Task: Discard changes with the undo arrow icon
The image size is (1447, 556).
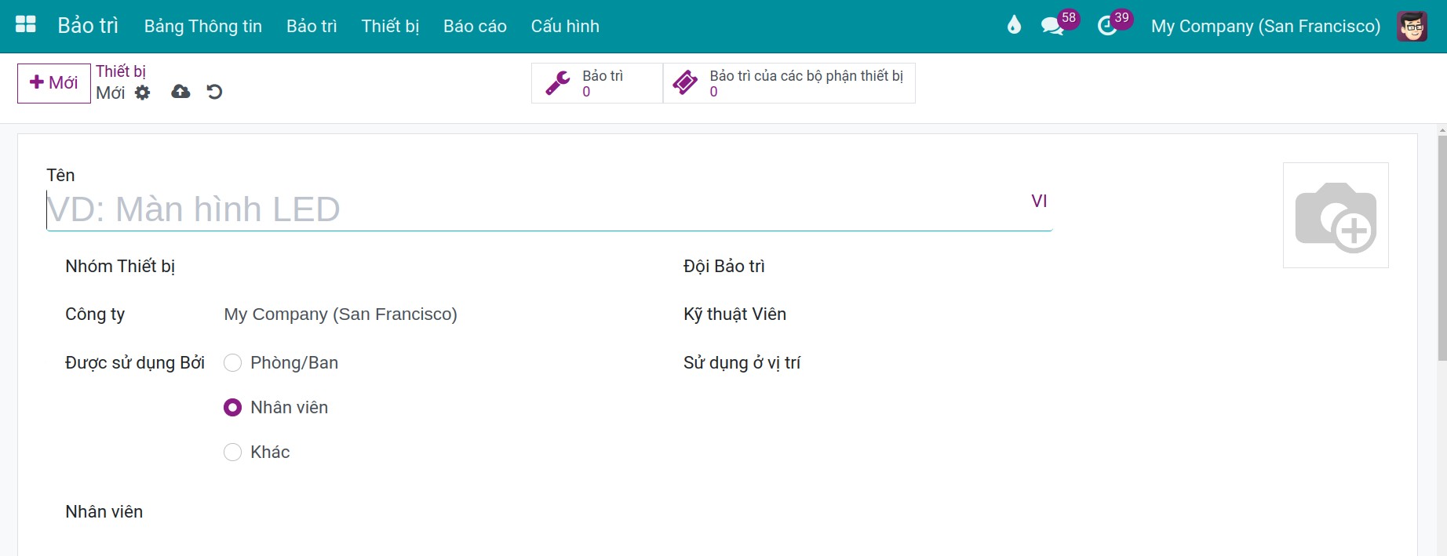Action: tap(214, 92)
